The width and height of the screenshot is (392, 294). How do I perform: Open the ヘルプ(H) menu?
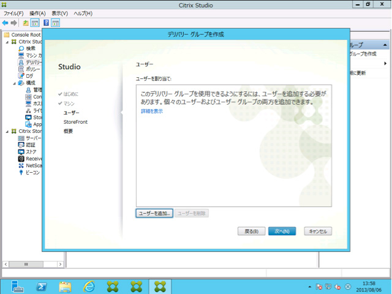tap(83, 13)
